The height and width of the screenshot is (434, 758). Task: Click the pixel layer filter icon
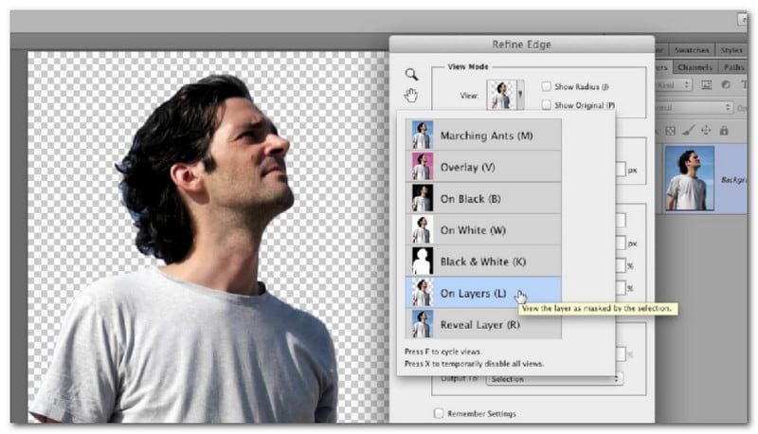pos(706,84)
